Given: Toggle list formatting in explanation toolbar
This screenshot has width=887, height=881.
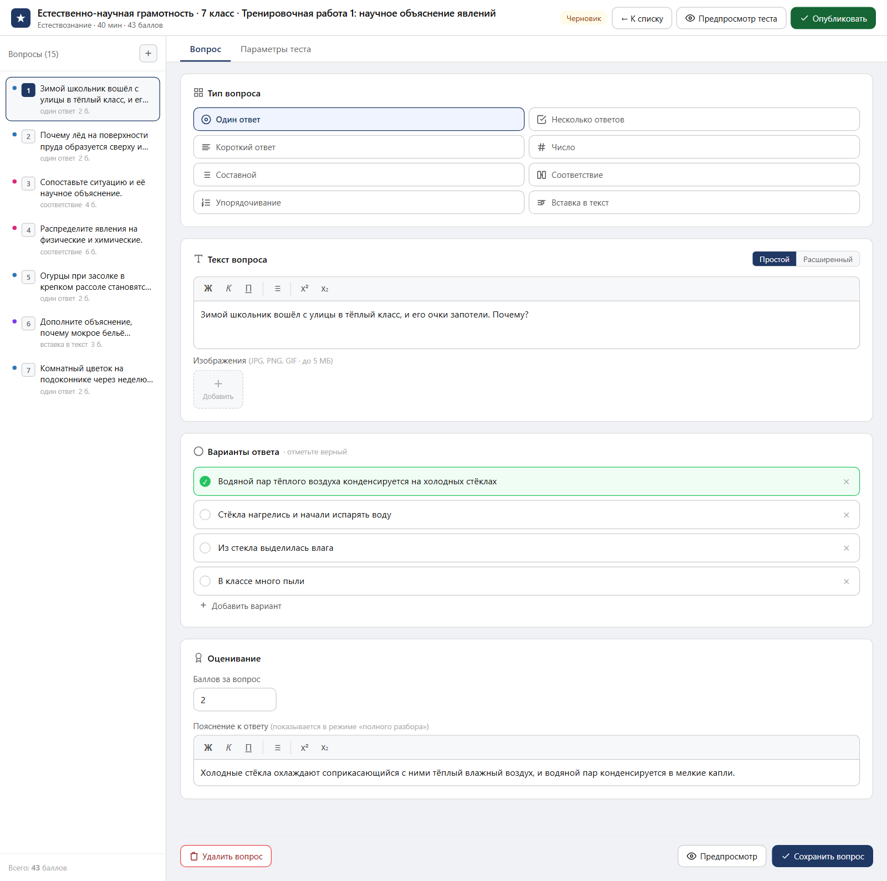Looking at the screenshot, I should (x=278, y=747).
